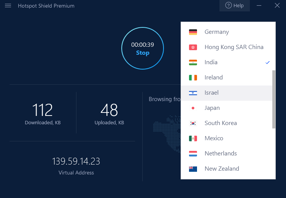Click the Israel flag icon

tap(193, 93)
